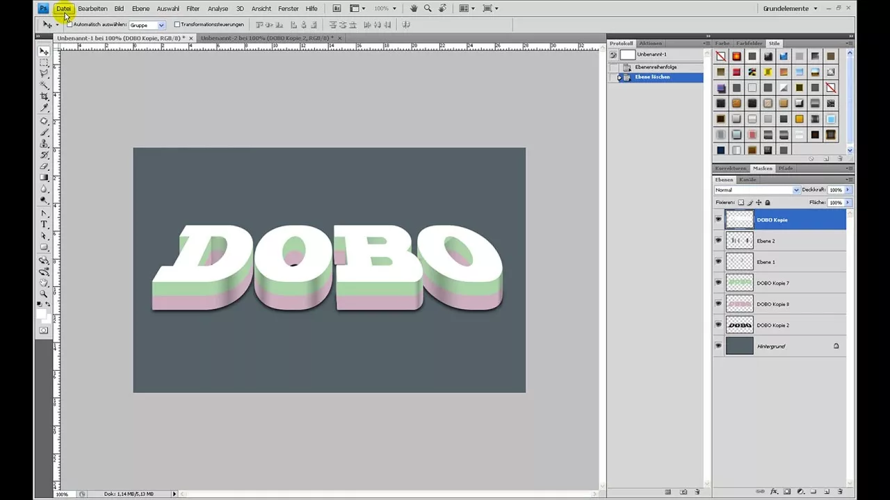The height and width of the screenshot is (500, 890).
Task: Select the Ebene löschen history step
Action: point(652,76)
